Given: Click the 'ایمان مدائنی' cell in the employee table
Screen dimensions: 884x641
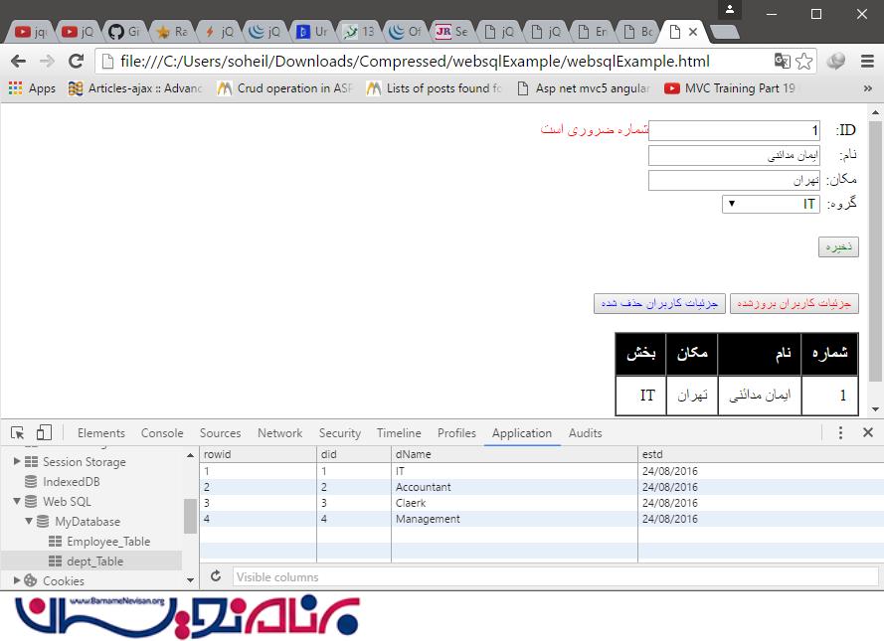Looking at the screenshot, I should click(760, 395).
